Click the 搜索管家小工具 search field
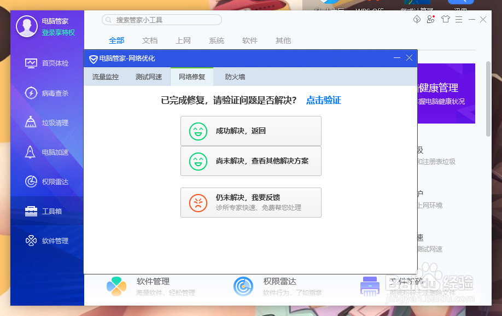The width and height of the screenshot is (502, 316). tap(162, 20)
